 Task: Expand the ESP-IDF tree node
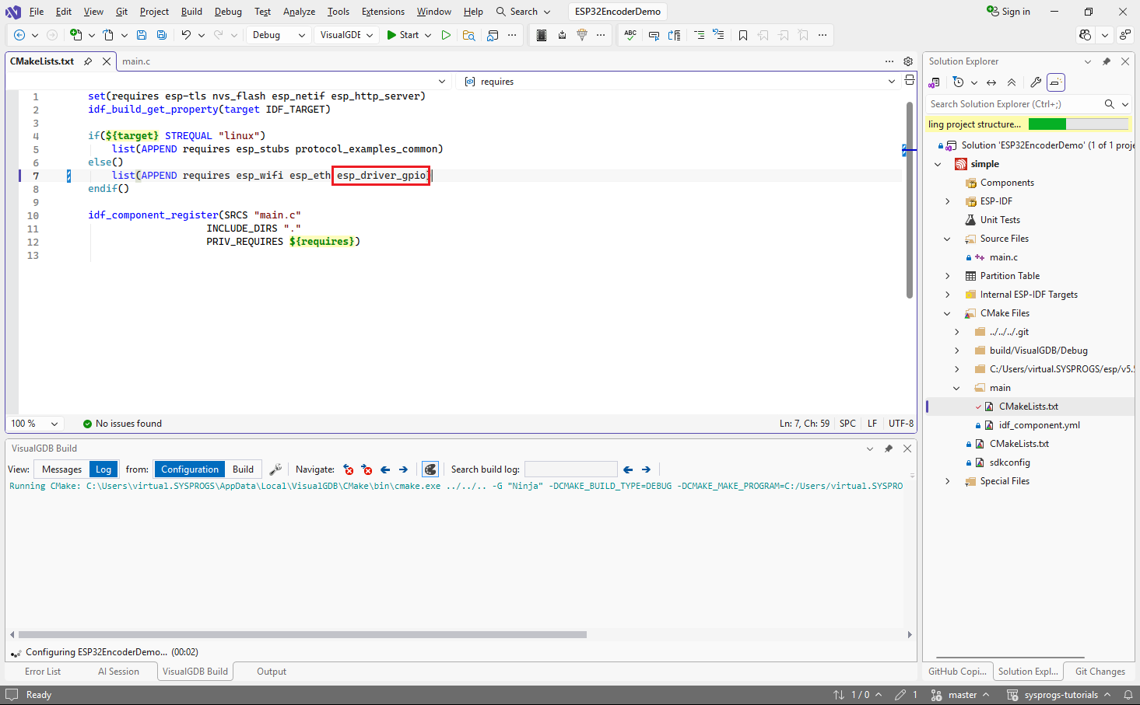pyautogui.click(x=947, y=201)
